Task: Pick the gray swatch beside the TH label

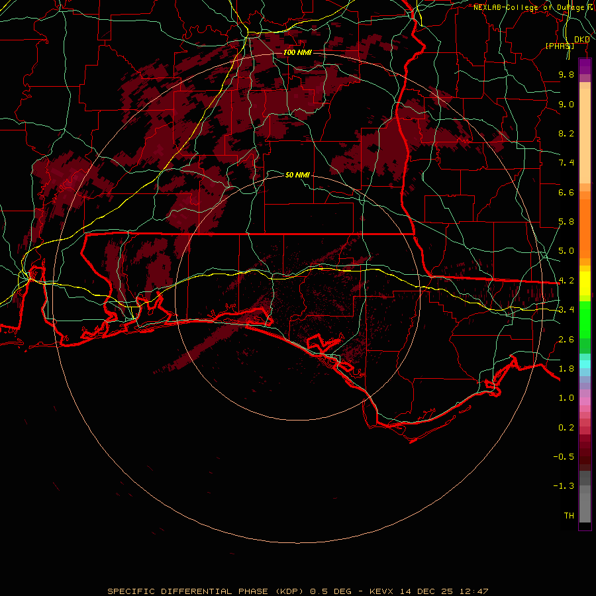Action: (585, 509)
